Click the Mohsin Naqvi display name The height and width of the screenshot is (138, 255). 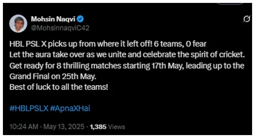[x=53, y=19]
